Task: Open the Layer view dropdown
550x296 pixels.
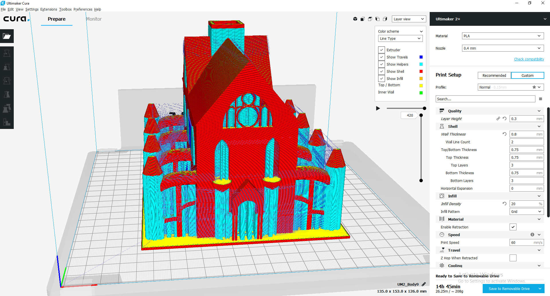Action: point(409,19)
